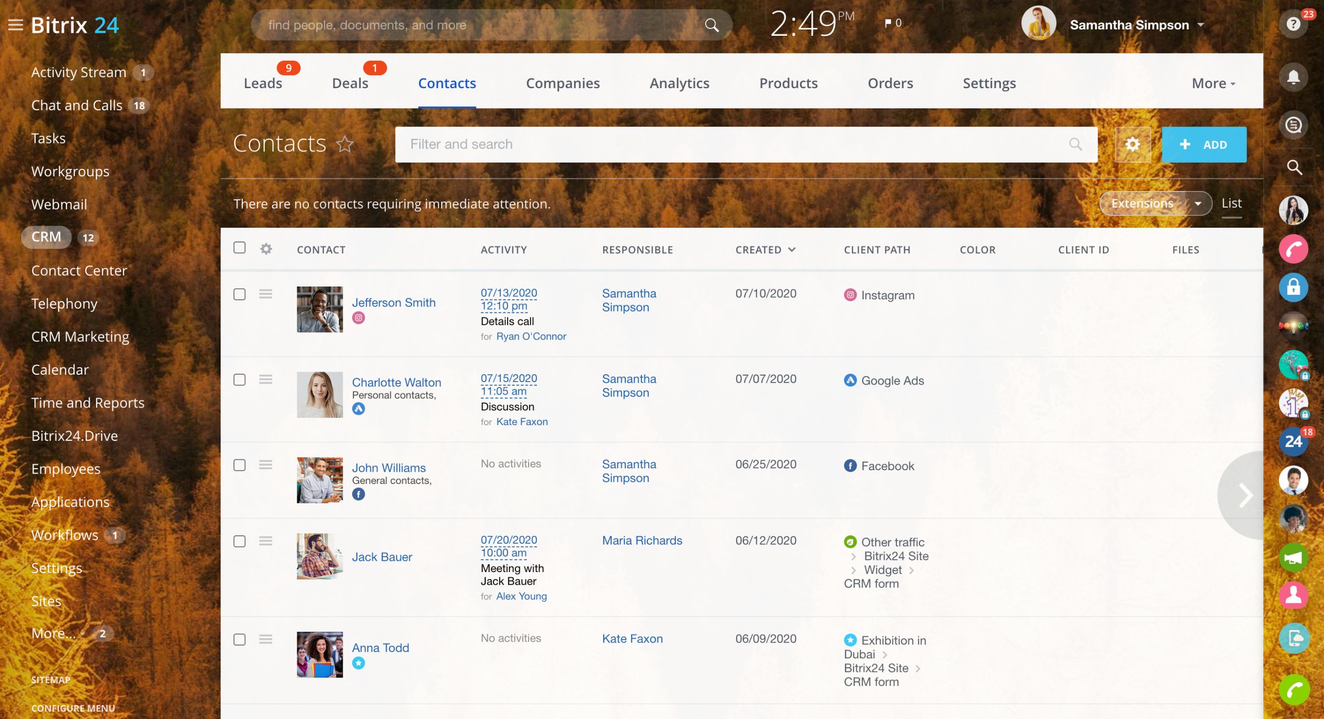Open the hamburger menu next to Bitrix 24
The width and height of the screenshot is (1324, 719).
15,24
